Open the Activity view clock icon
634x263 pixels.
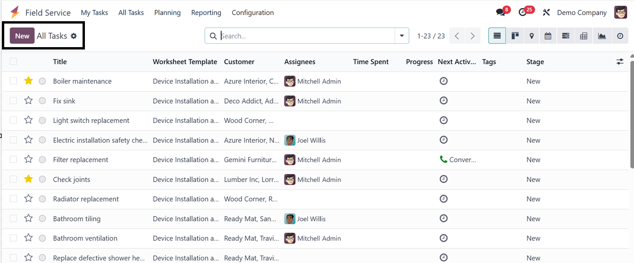coord(620,36)
